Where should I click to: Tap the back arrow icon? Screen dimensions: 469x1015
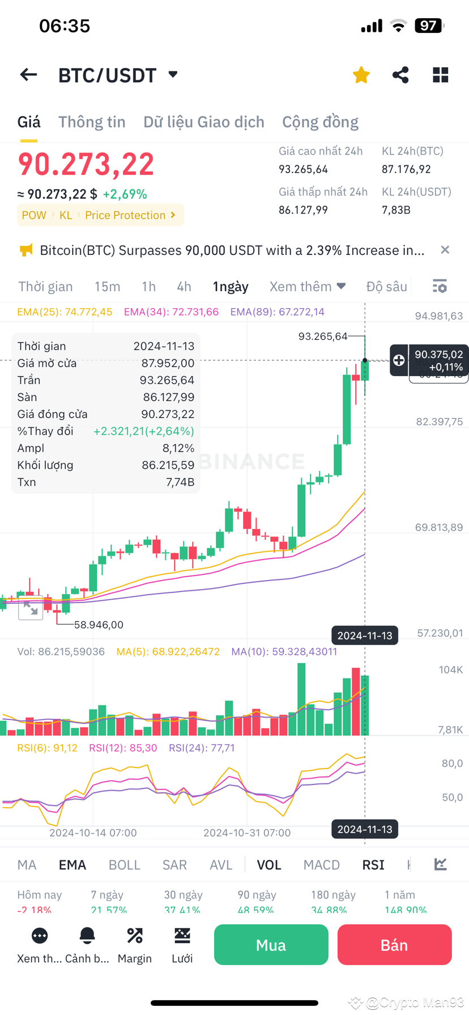[28, 75]
